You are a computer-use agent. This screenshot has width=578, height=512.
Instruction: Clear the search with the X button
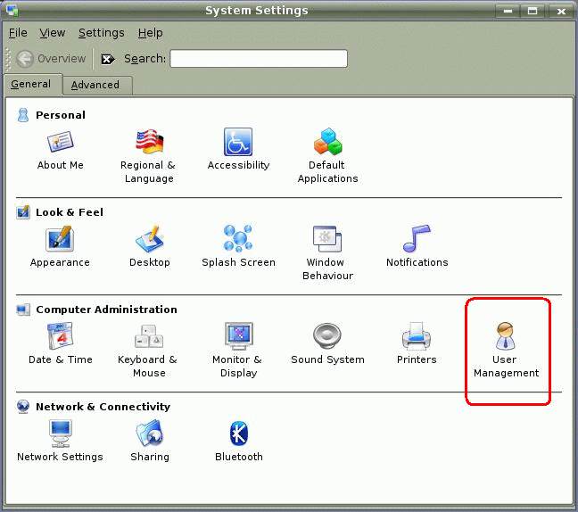[x=107, y=59]
